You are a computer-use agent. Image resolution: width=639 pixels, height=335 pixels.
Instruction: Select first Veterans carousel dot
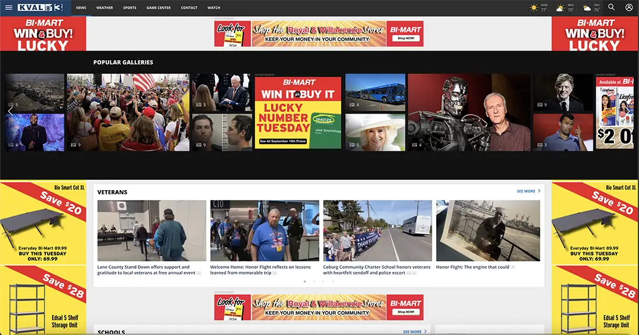click(x=304, y=281)
